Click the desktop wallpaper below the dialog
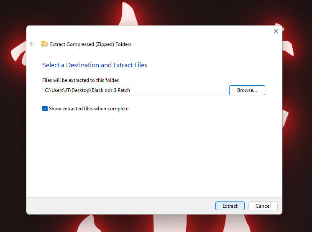 [x=125, y=224]
